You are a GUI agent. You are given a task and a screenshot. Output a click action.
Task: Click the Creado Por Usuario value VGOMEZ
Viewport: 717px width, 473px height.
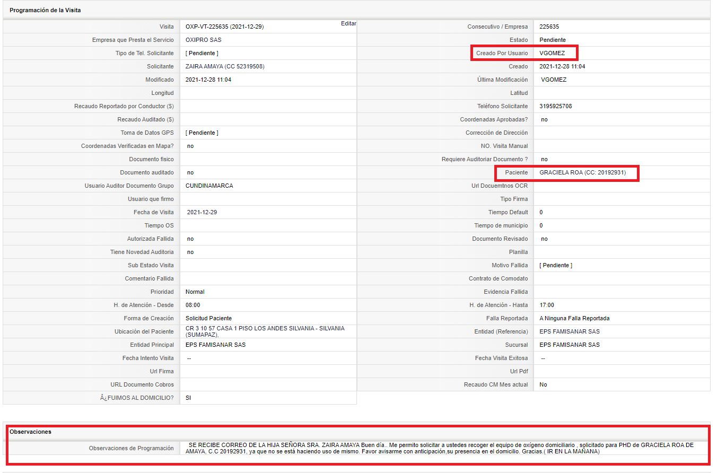[552, 53]
